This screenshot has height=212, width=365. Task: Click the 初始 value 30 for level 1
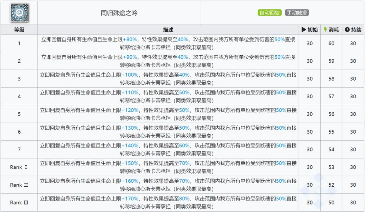[309, 43]
